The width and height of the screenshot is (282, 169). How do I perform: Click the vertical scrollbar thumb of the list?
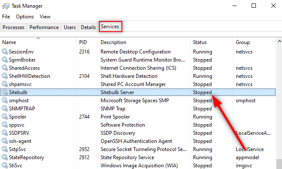279,164
